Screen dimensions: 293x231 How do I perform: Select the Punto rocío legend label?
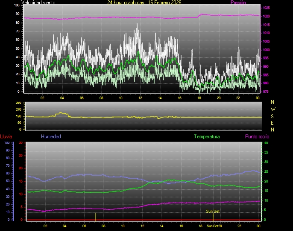[x=257, y=137]
